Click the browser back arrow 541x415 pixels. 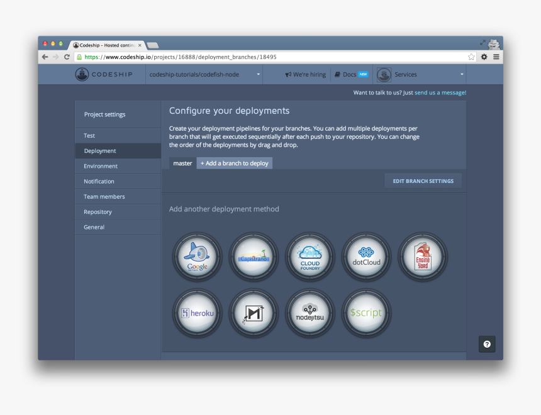[x=45, y=57]
